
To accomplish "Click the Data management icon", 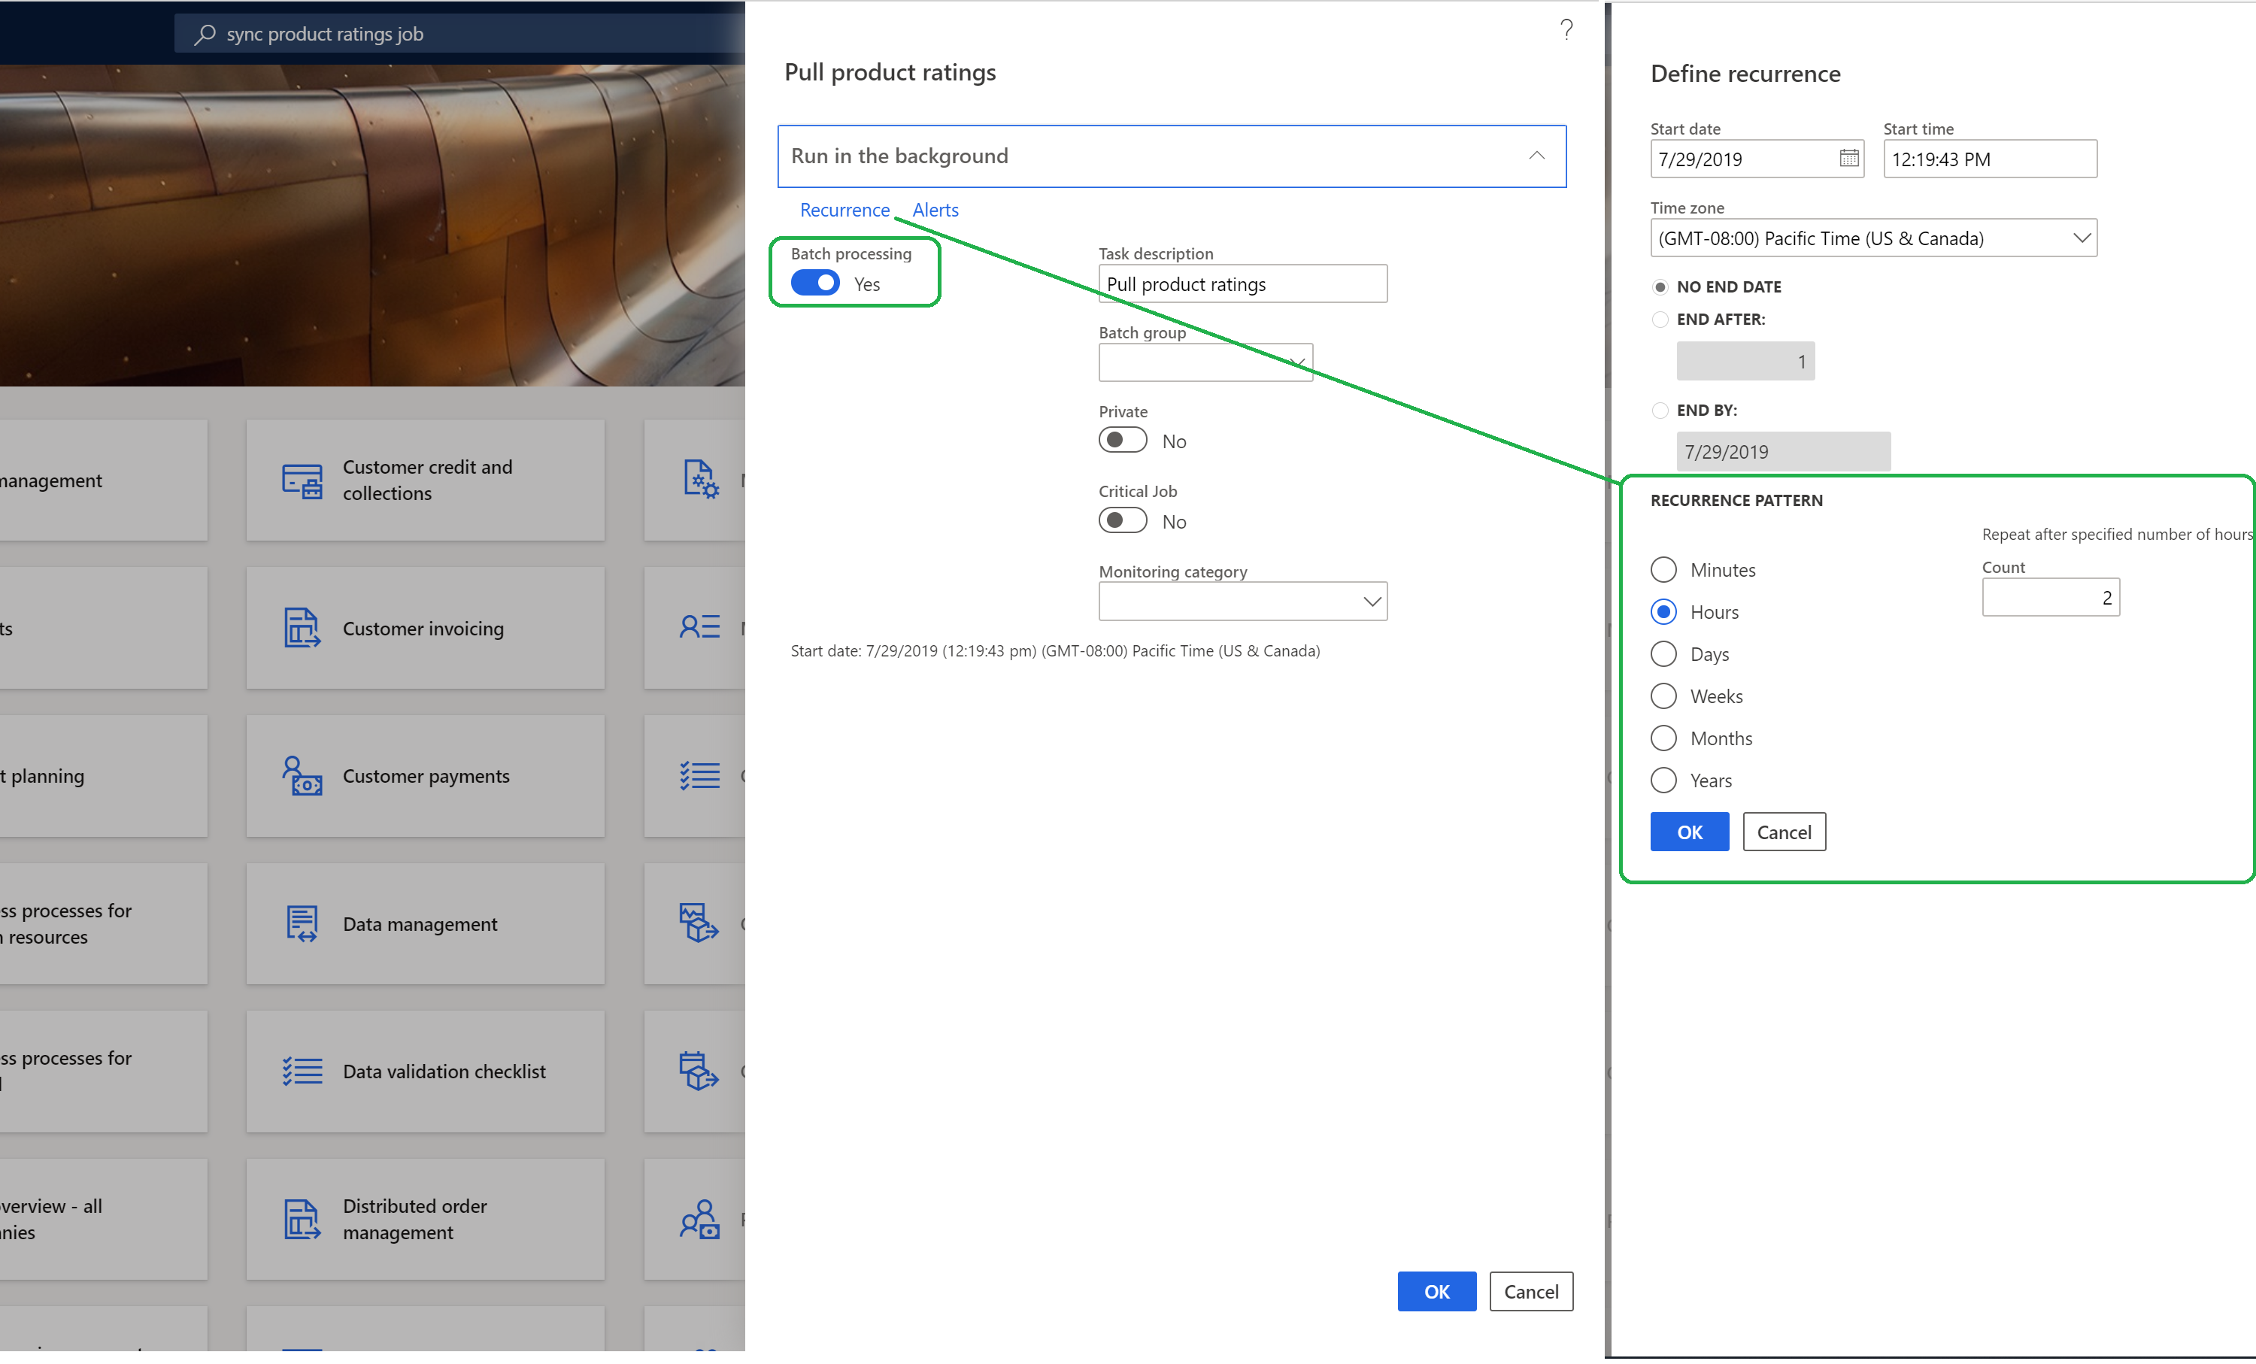I will tap(300, 924).
